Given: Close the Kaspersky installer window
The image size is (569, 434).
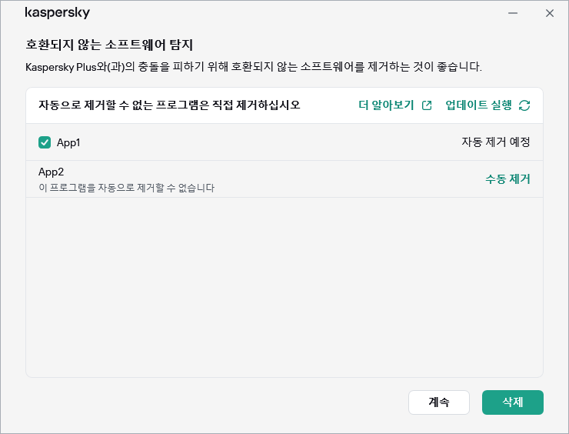Looking at the screenshot, I should pyautogui.click(x=549, y=13).
